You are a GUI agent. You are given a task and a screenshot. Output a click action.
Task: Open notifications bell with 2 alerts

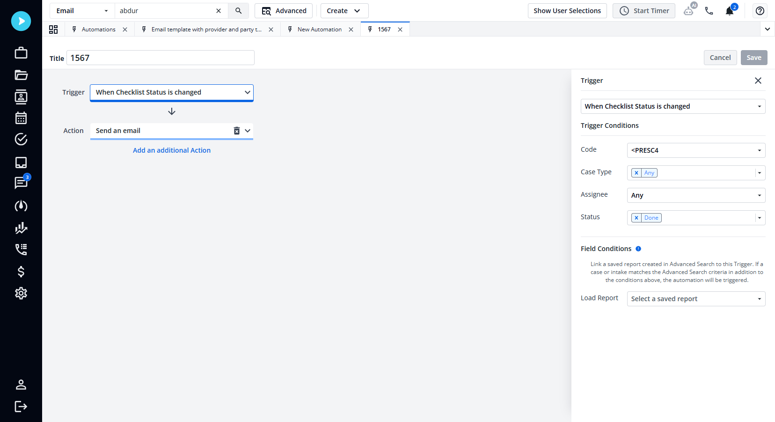[730, 10]
